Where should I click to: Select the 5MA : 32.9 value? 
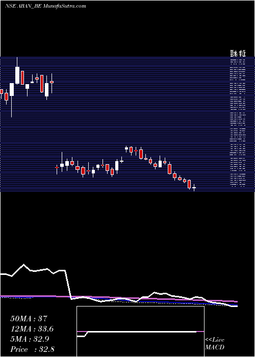point(30,339)
